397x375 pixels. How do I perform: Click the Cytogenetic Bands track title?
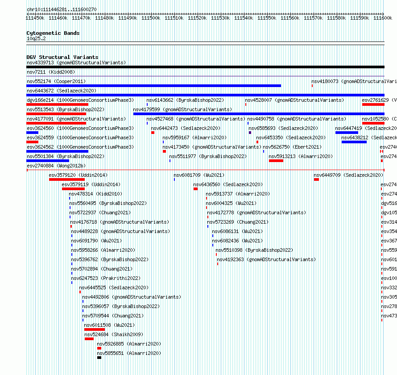coord(53,33)
